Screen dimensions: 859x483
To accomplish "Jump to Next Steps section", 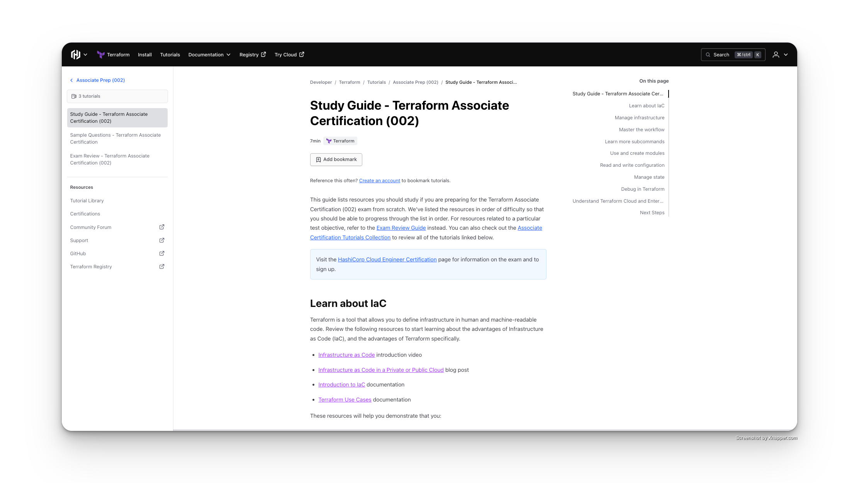I will (x=652, y=213).
